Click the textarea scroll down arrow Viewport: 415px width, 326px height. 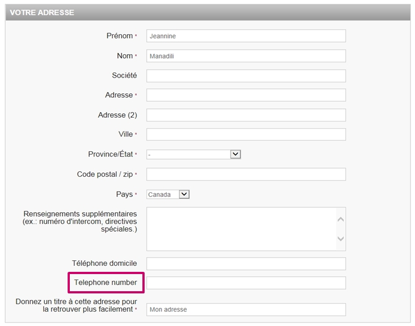point(341,239)
